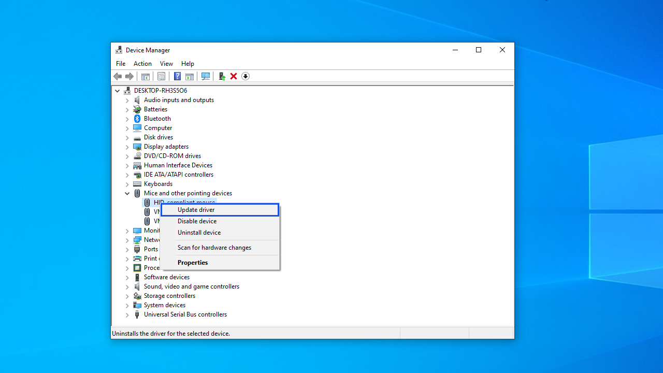Expand the System devices node arrow
This screenshot has height=373, width=663.
click(127, 305)
